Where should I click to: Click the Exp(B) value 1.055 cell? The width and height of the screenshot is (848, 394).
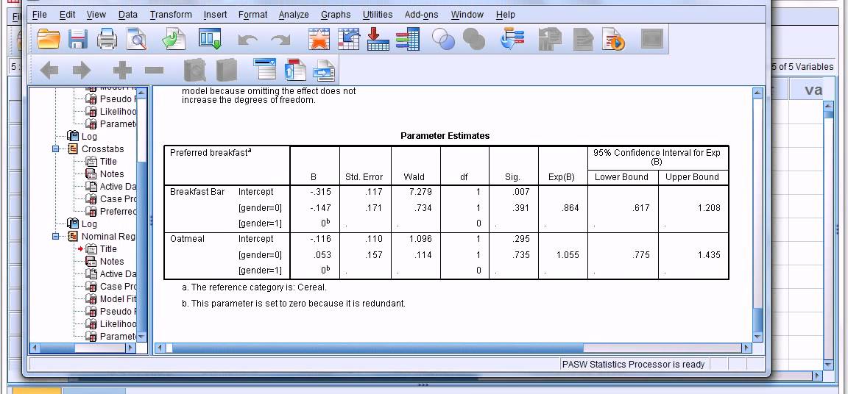568,255
